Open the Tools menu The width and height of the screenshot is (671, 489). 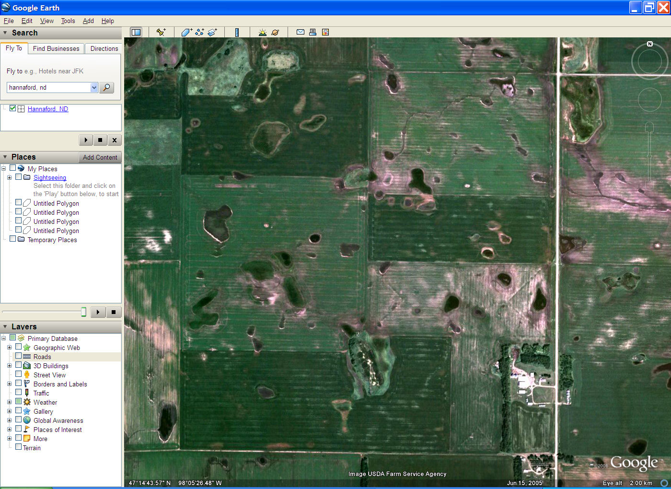[x=68, y=21]
